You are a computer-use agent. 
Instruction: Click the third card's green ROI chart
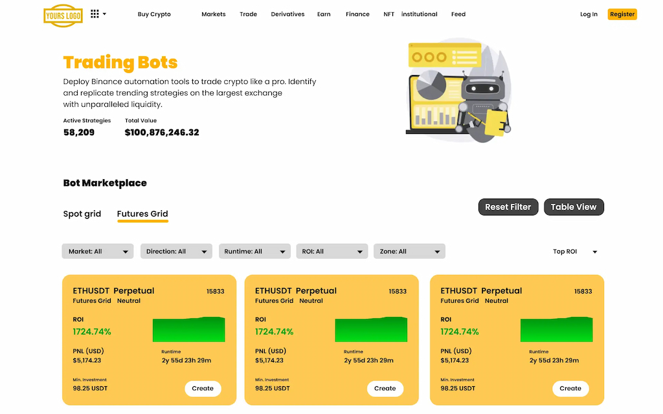point(556,329)
